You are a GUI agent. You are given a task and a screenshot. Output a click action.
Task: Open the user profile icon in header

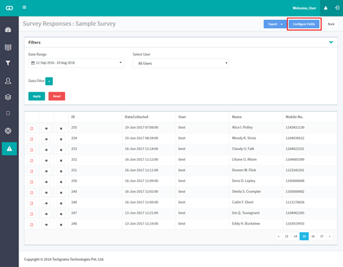tap(326, 8)
